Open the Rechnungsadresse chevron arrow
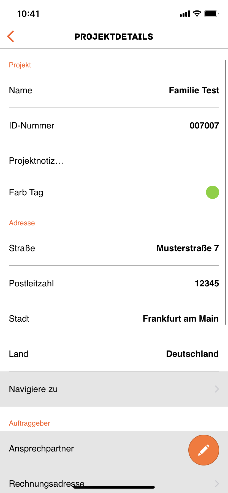Viewport: 228px width, 493px height. point(217,484)
